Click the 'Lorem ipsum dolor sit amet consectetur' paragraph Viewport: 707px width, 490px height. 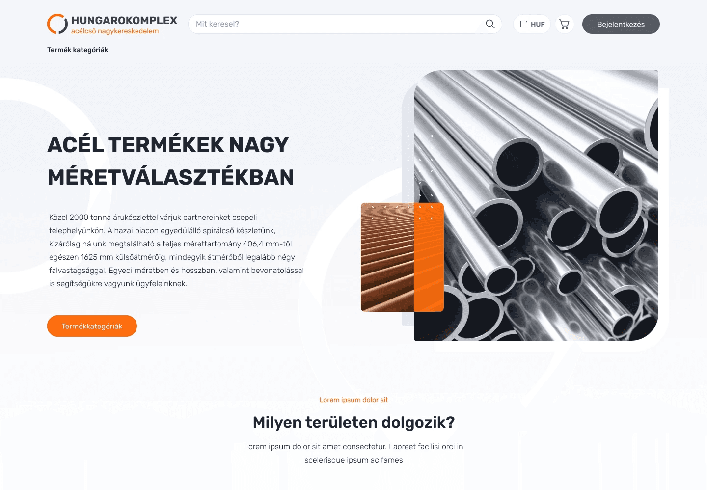click(353, 453)
